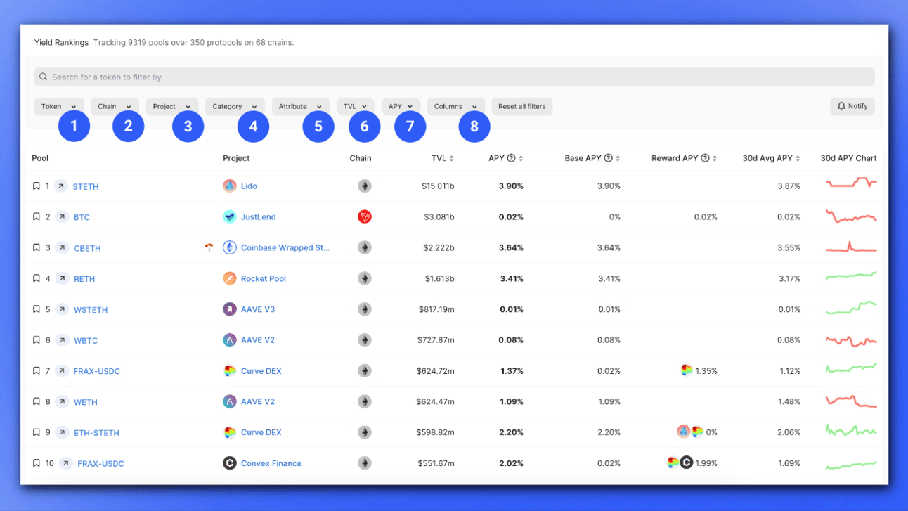Click the arrow icon beside RETH pool
The height and width of the screenshot is (511, 908).
[62, 278]
